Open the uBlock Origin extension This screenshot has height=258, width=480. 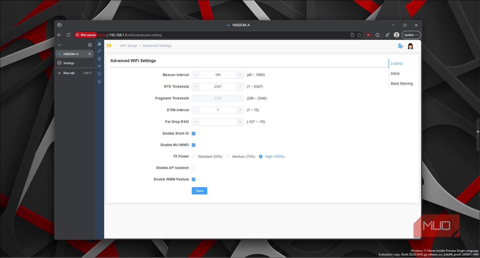(369, 35)
